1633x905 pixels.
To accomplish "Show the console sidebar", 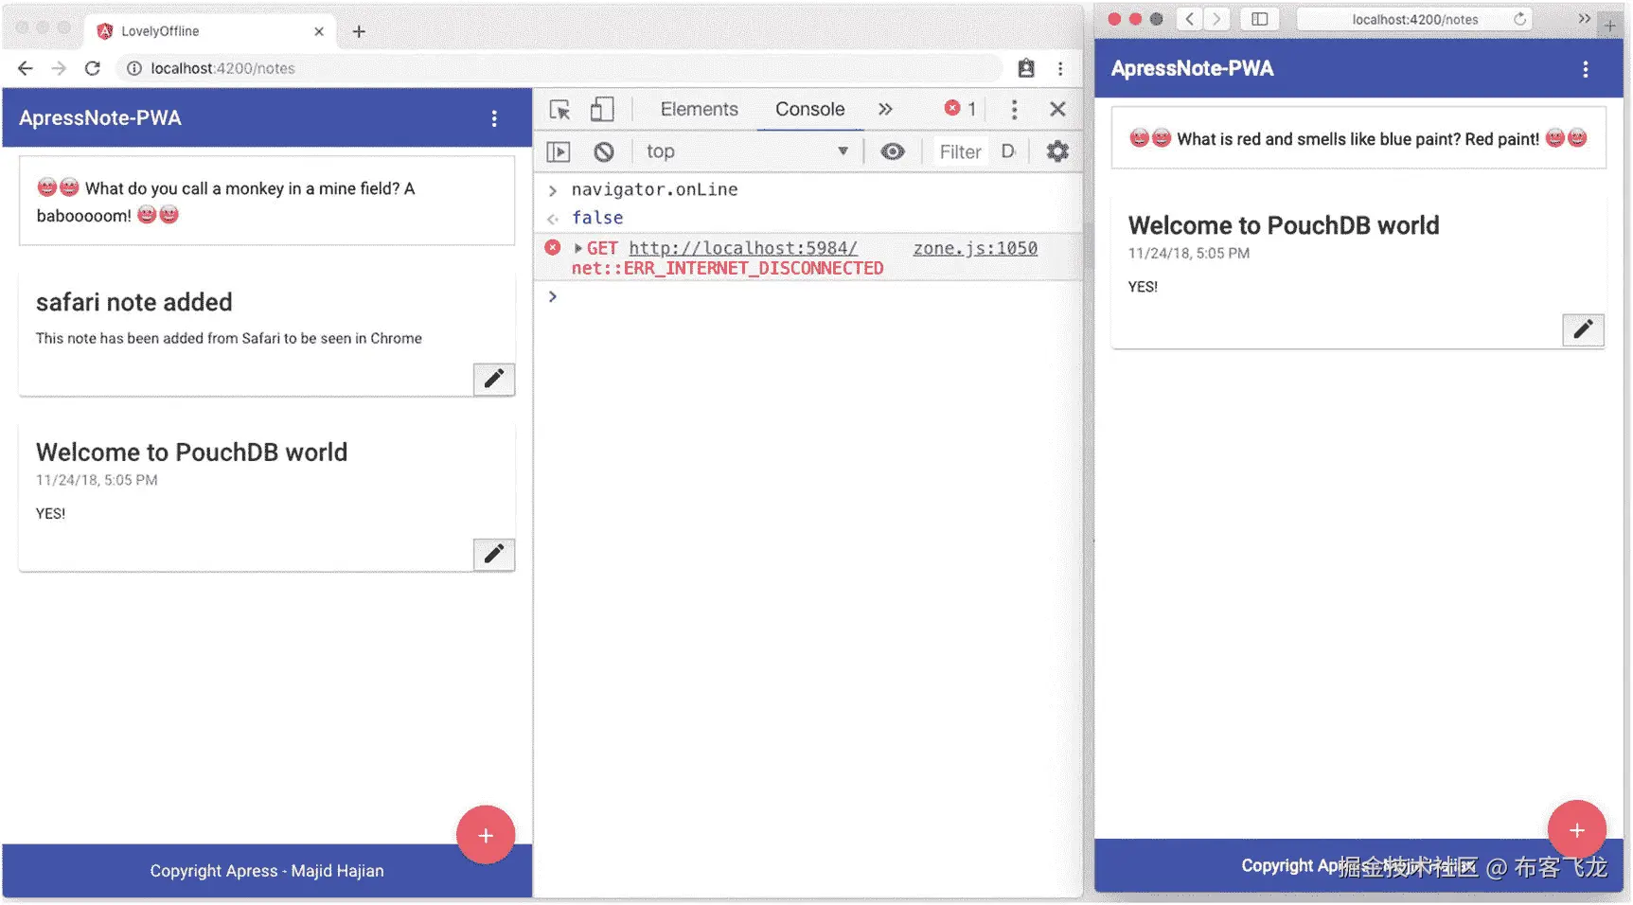I will (559, 151).
